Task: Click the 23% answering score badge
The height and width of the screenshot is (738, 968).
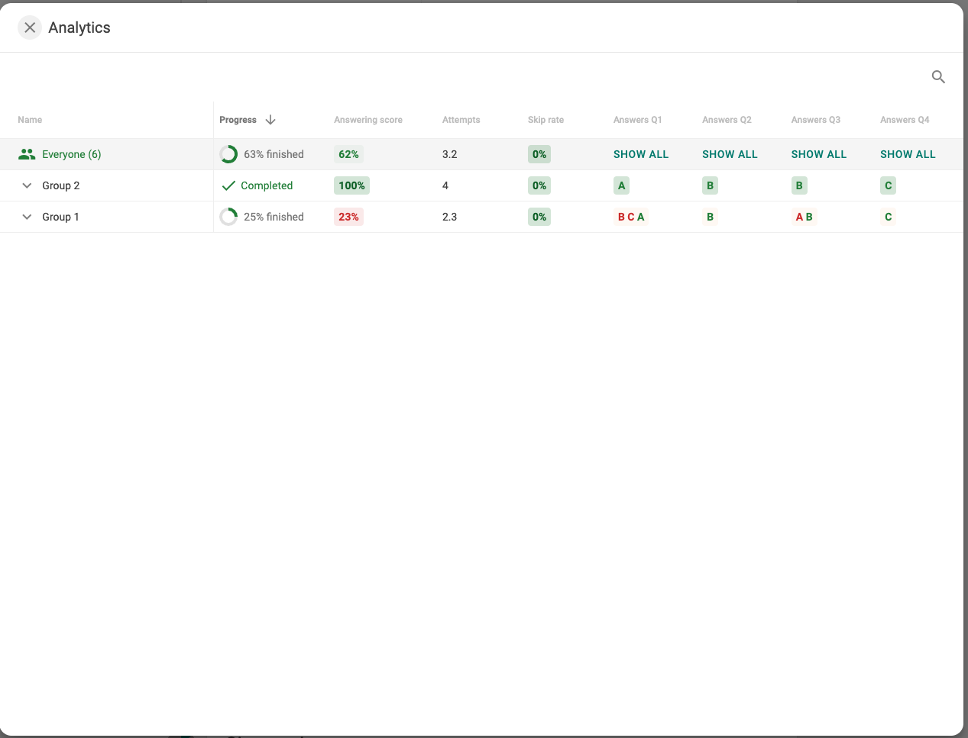Action: coord(348,217)
